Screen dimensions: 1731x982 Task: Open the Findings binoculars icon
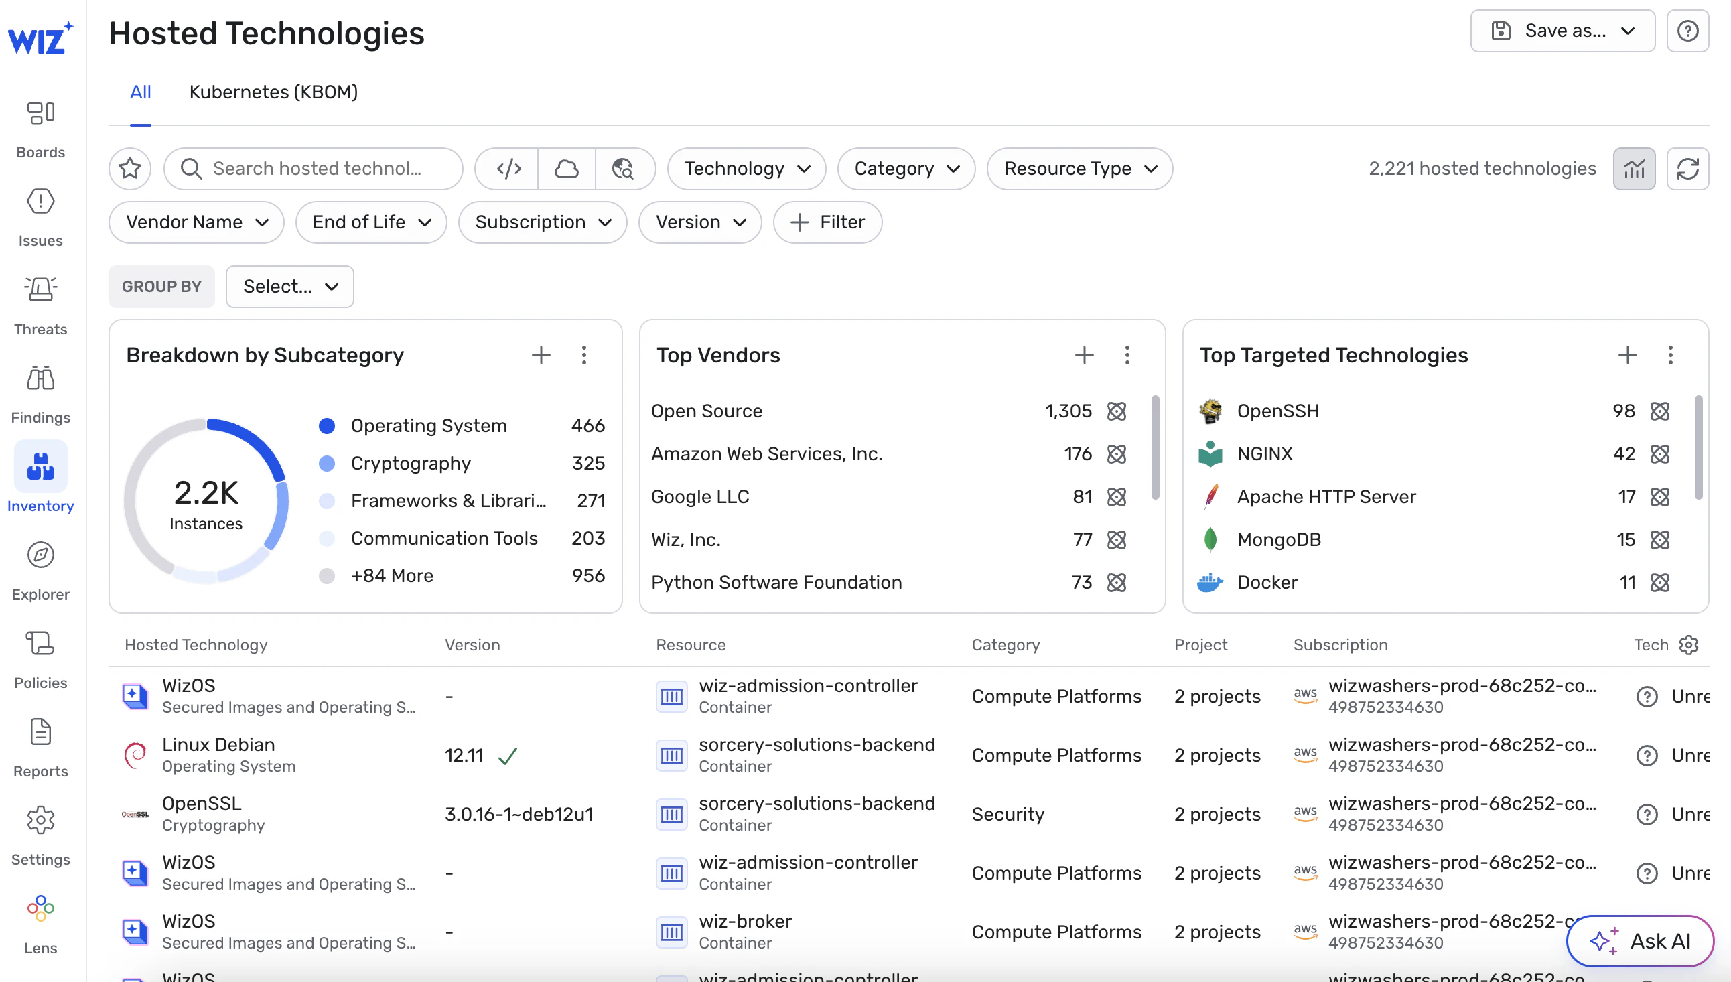[40, 378]
